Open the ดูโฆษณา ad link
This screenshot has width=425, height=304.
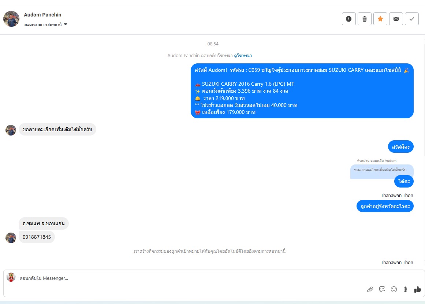click(x=243, y=56)
